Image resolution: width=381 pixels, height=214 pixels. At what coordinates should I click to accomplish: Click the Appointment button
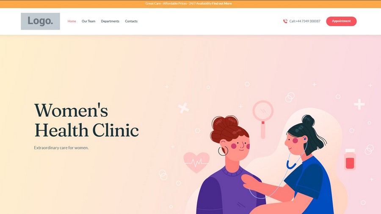click(x=341, y=21)
